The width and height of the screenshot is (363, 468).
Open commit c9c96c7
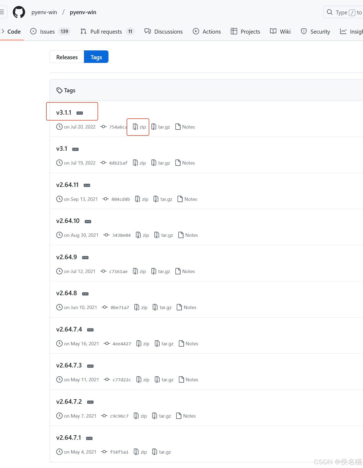pos(115,416)
